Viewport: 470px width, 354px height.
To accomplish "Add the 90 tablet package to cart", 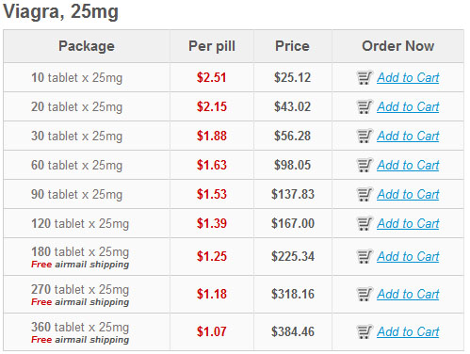I will click(x=408, y=194).
